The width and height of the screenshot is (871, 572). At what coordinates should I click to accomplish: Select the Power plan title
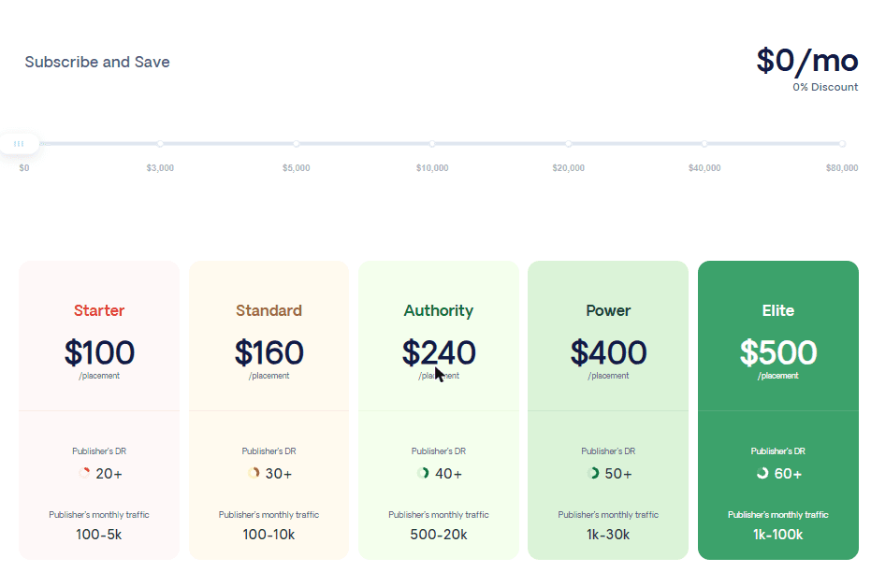pyautogui.click(x=608, y=310)
